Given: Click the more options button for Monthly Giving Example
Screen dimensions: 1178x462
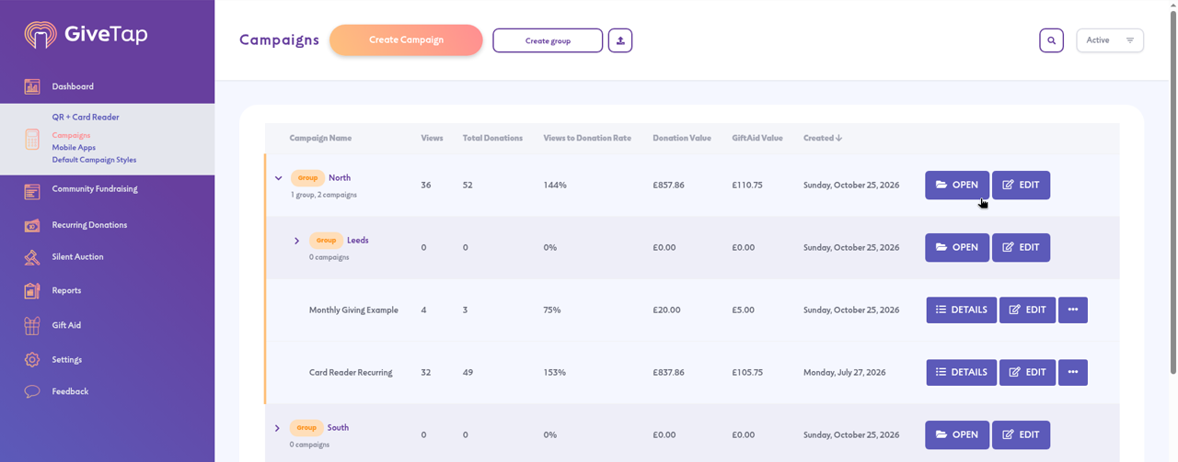Looking at the screenshot, I should pos(1073,310).
